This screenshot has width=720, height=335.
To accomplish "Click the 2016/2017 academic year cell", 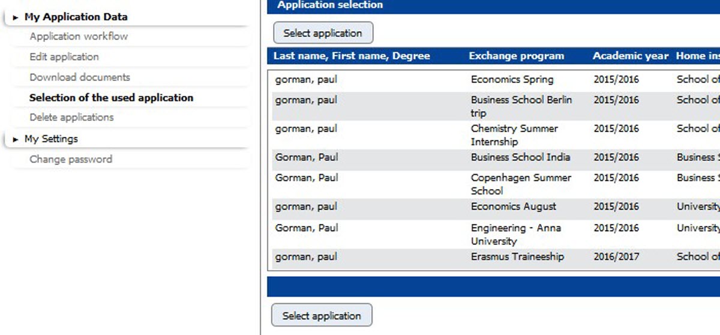I will (x=616, y=257).
